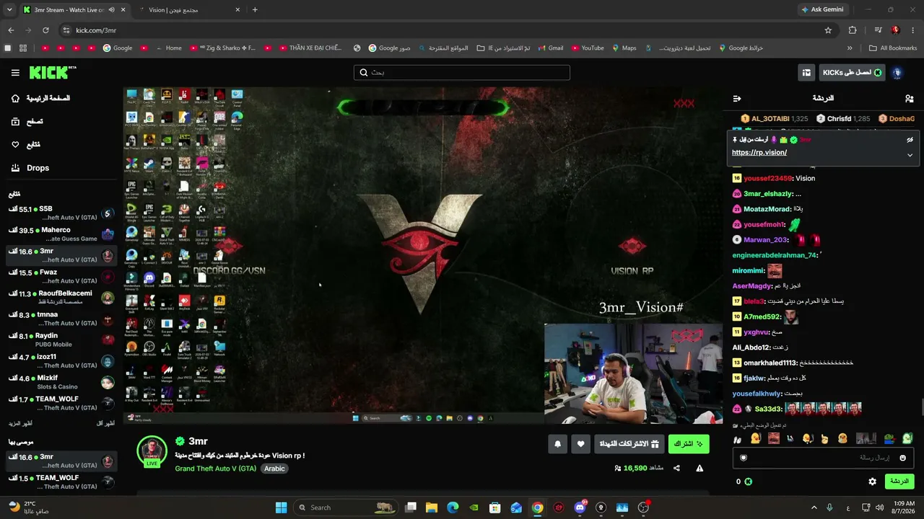Image resolution: width=924 pixels, height=519 pixels.
Task: Hide the pinned chat message
Action: point(910,140)
